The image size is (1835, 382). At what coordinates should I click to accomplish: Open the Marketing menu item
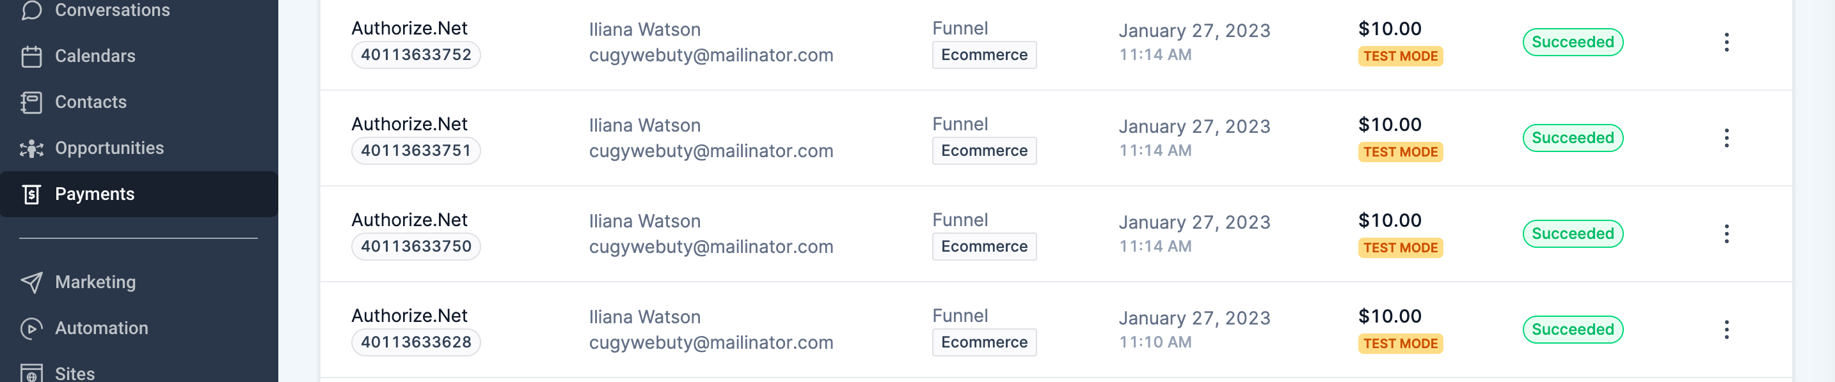[x=95, y=282]
